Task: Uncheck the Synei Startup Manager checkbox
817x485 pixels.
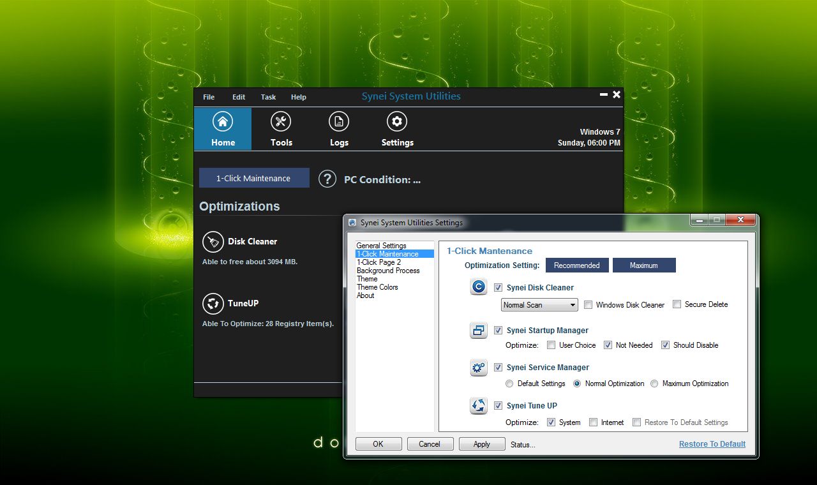Action: click(x=498, y=331)
